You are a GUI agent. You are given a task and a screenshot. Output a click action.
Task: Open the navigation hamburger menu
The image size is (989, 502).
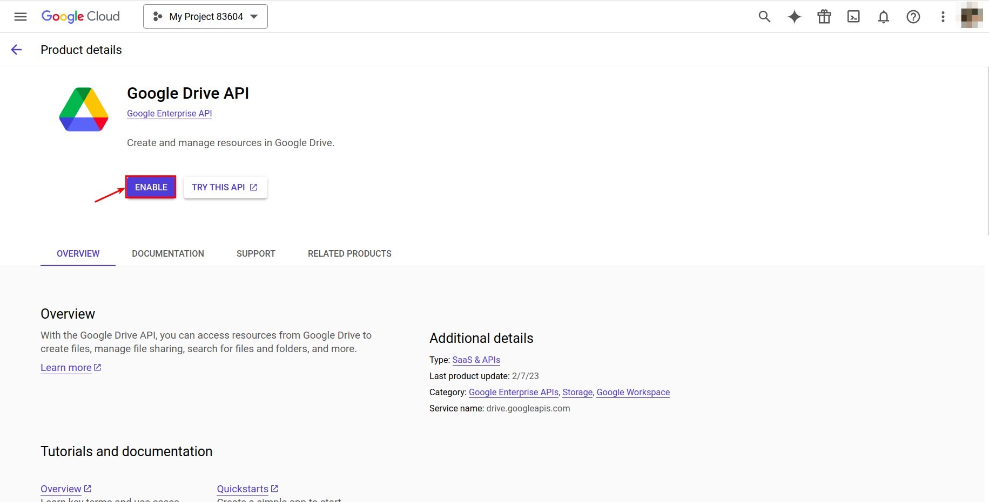(x=20, y=16)
